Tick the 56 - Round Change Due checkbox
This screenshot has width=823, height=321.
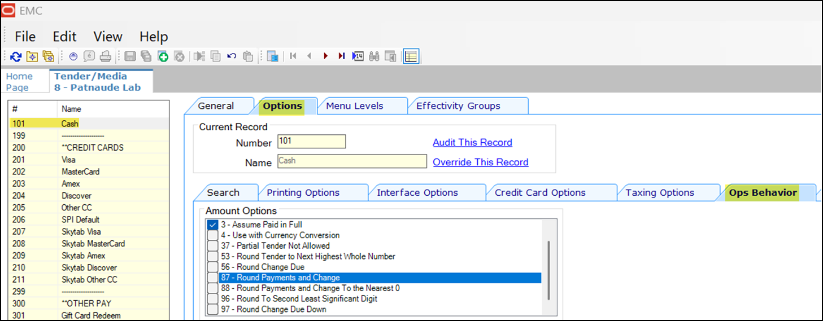pyautogui.click(x=212, y=267)
